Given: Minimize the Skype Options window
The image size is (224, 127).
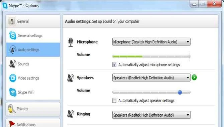Looking at the screenshot, I should click(194, 4).
